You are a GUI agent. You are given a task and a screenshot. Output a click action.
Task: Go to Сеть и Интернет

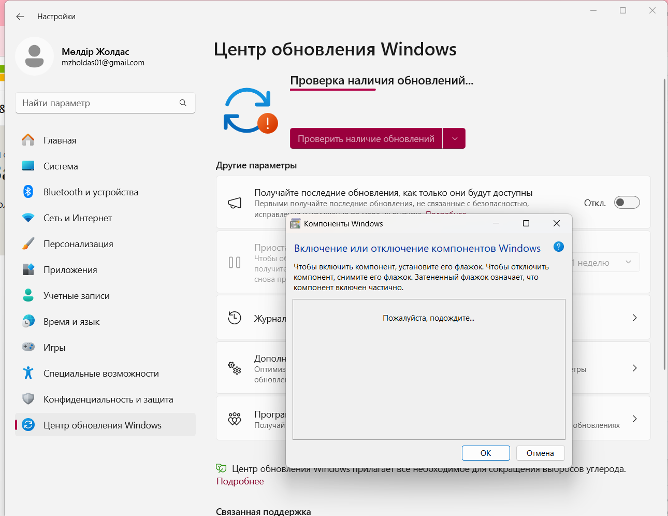tap(106, 218)
